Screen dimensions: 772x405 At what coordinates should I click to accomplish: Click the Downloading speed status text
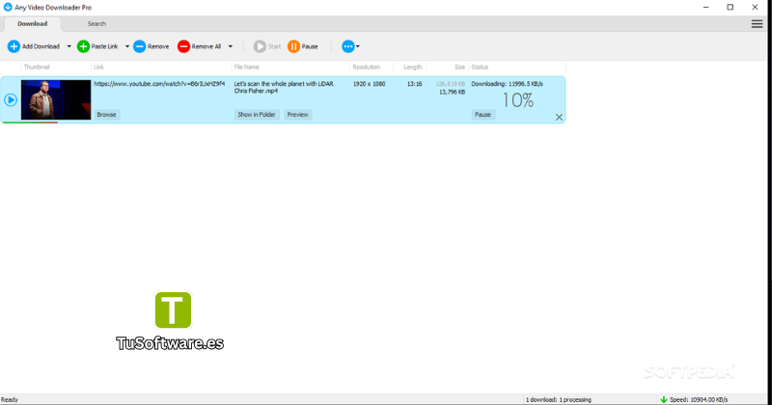pos(508,84)
